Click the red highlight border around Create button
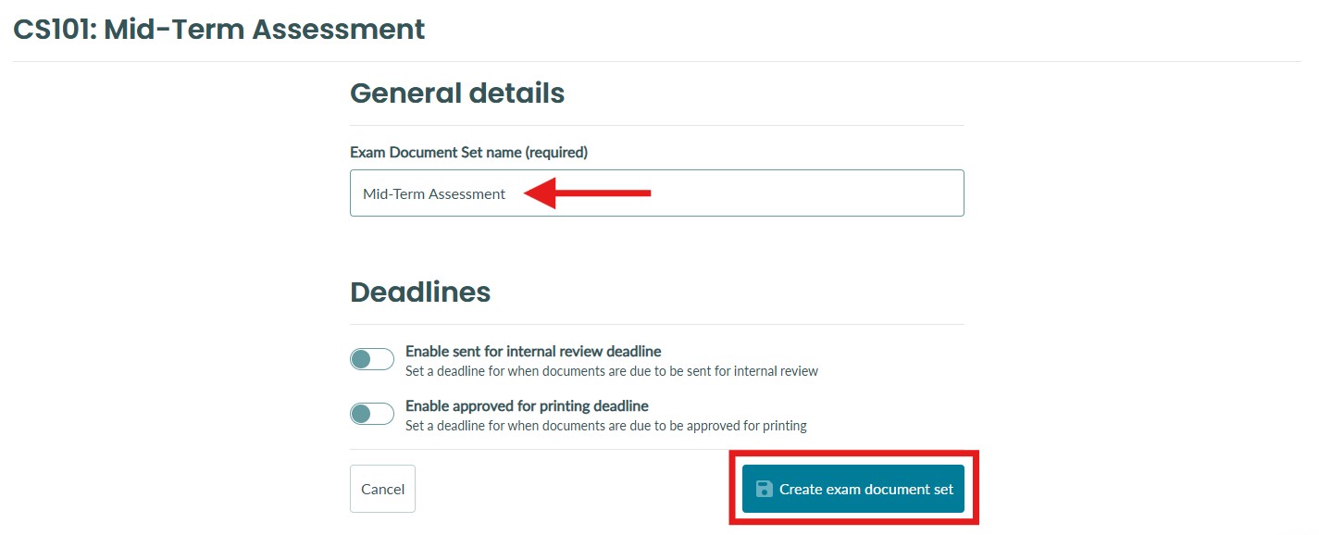The image size is (1319, 535). point(853,454)
